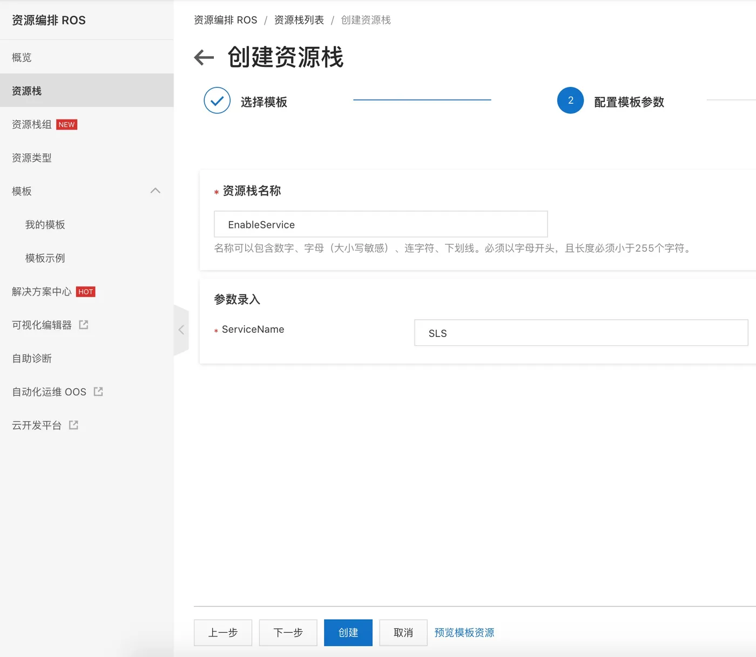Click the NEW badge beside 资源栈组
Screen dimensions: 756x657
[x=67, y=125]
